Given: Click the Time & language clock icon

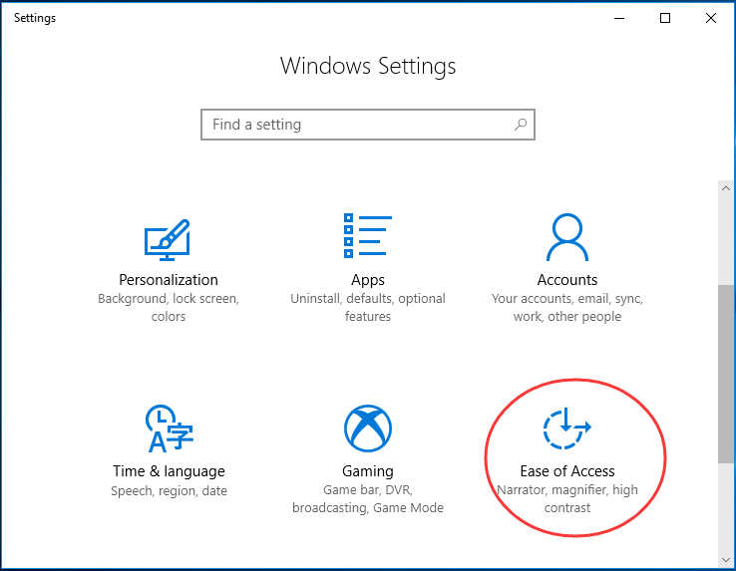Looking at the screenshot, I should [168, 429].
